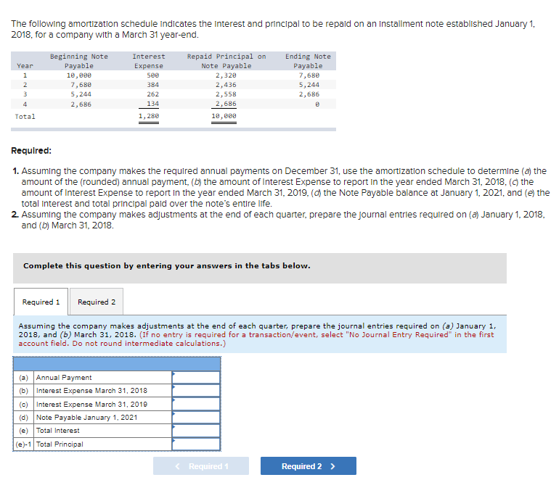Click the Interest Expense column header
Screen dimensions: 551x480
coord(148,61)
